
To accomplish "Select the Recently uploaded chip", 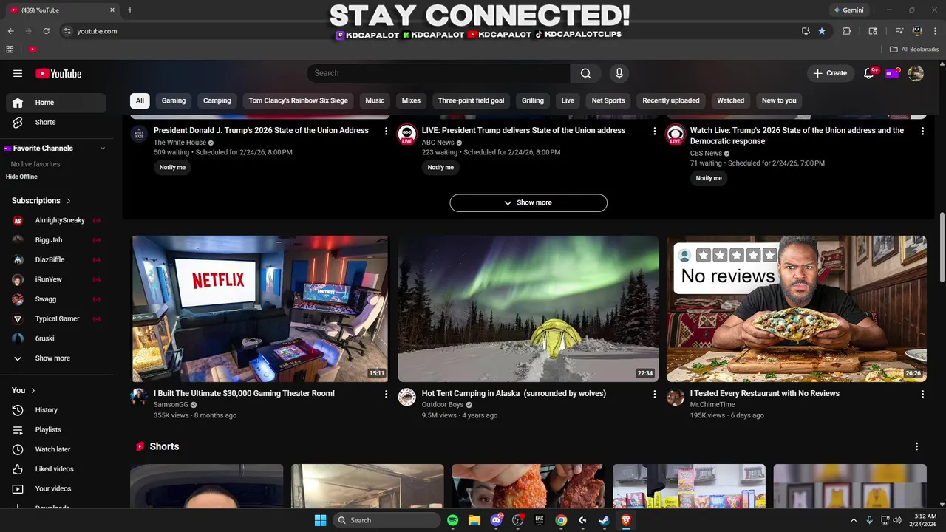I will click(671, 100).
